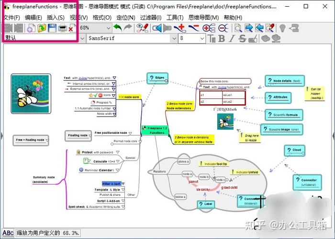Open the 帮助(H) menu
This screenshot has height=239, width=335.
pyautogui.click(x=233, y=18)
